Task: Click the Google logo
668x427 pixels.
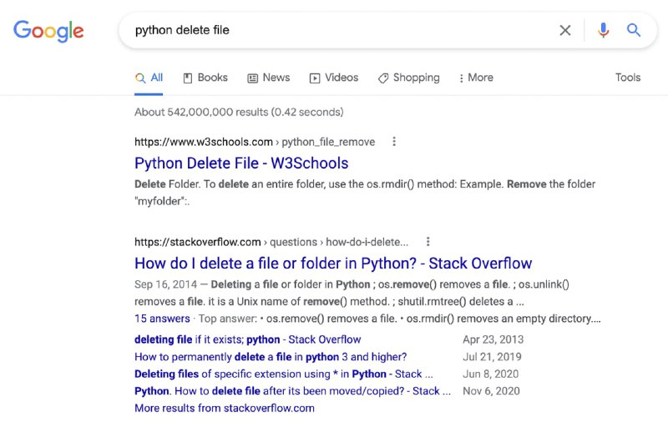Action: point(48,31)
